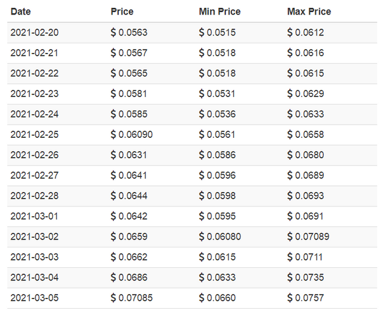The height and width of the screenshot is (328, 386).
Task: Select the 2021-02-28 row date
Action: (x=34, y=196)
